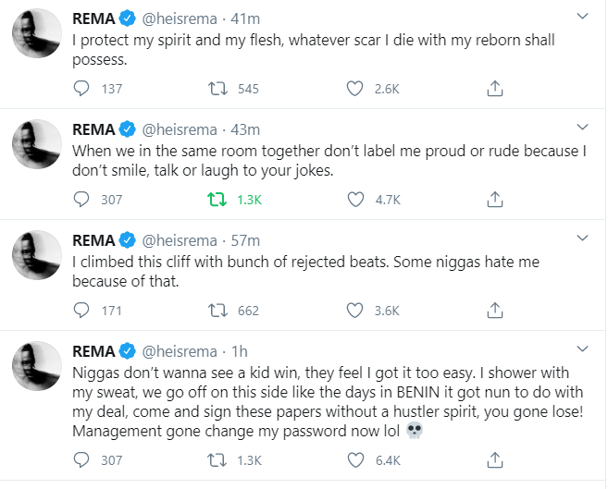The width and height of the screenshot is (608, 489).
Task: Like the 'protect my spirit and flesh' tweet
Action: [x=354, y=89]
